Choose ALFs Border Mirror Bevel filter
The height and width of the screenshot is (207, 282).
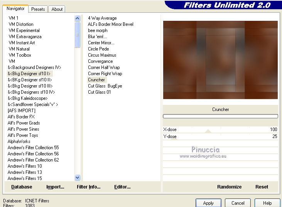point(110,24)
